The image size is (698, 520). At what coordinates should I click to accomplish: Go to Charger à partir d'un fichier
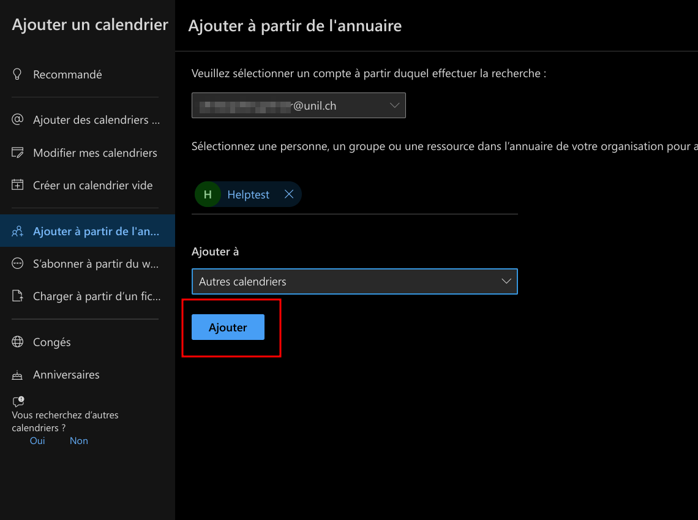96,296
